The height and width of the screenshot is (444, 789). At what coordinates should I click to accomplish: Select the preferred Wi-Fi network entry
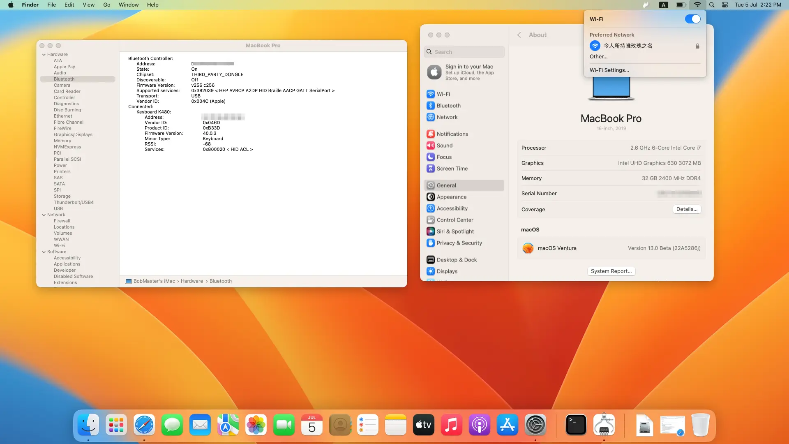(644, 46)
